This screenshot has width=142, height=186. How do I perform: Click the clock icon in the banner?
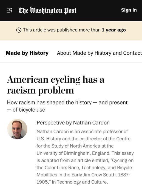[19, 30]
